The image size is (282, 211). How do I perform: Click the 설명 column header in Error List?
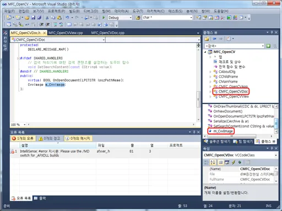(x=58, y=145)
